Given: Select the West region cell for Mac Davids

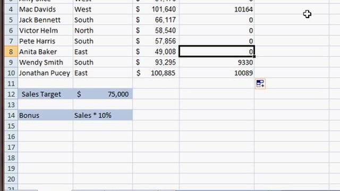Looking at the screenshot, I should click(x=103, y=10).
